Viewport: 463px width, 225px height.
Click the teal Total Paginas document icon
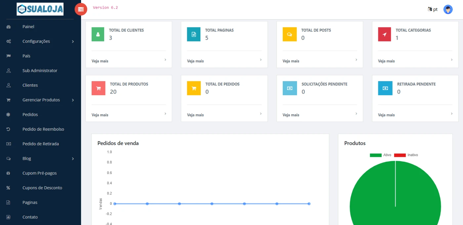193,34
